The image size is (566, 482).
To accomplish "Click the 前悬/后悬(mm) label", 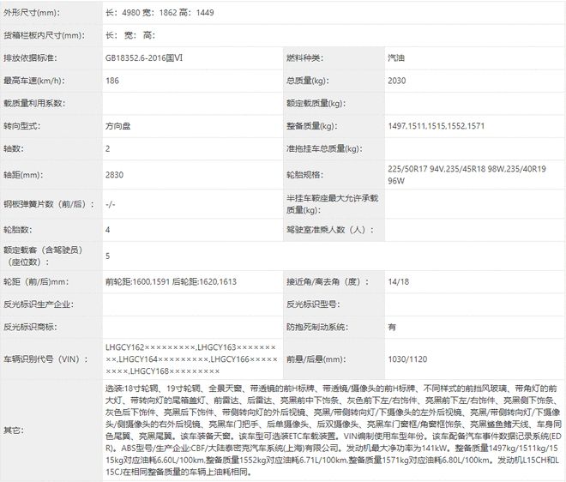I will click(316, 359).
